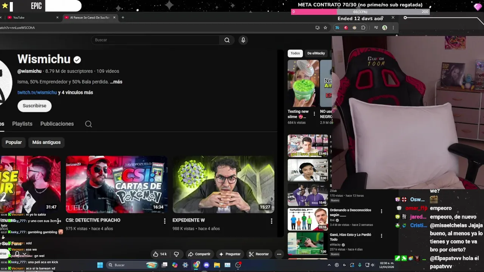Viewport: 484px width, 272px height.
Task: Open Discord from the taskbar
Action: coord(206,265)
